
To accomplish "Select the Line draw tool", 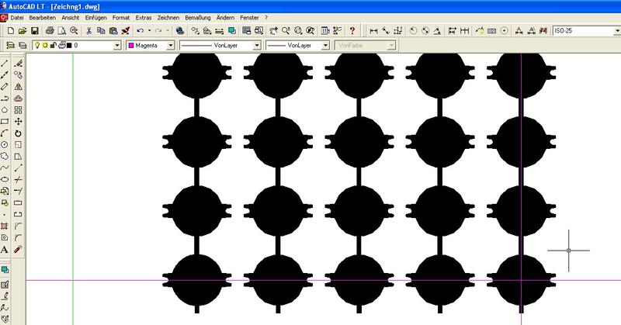I will point(5,64).
